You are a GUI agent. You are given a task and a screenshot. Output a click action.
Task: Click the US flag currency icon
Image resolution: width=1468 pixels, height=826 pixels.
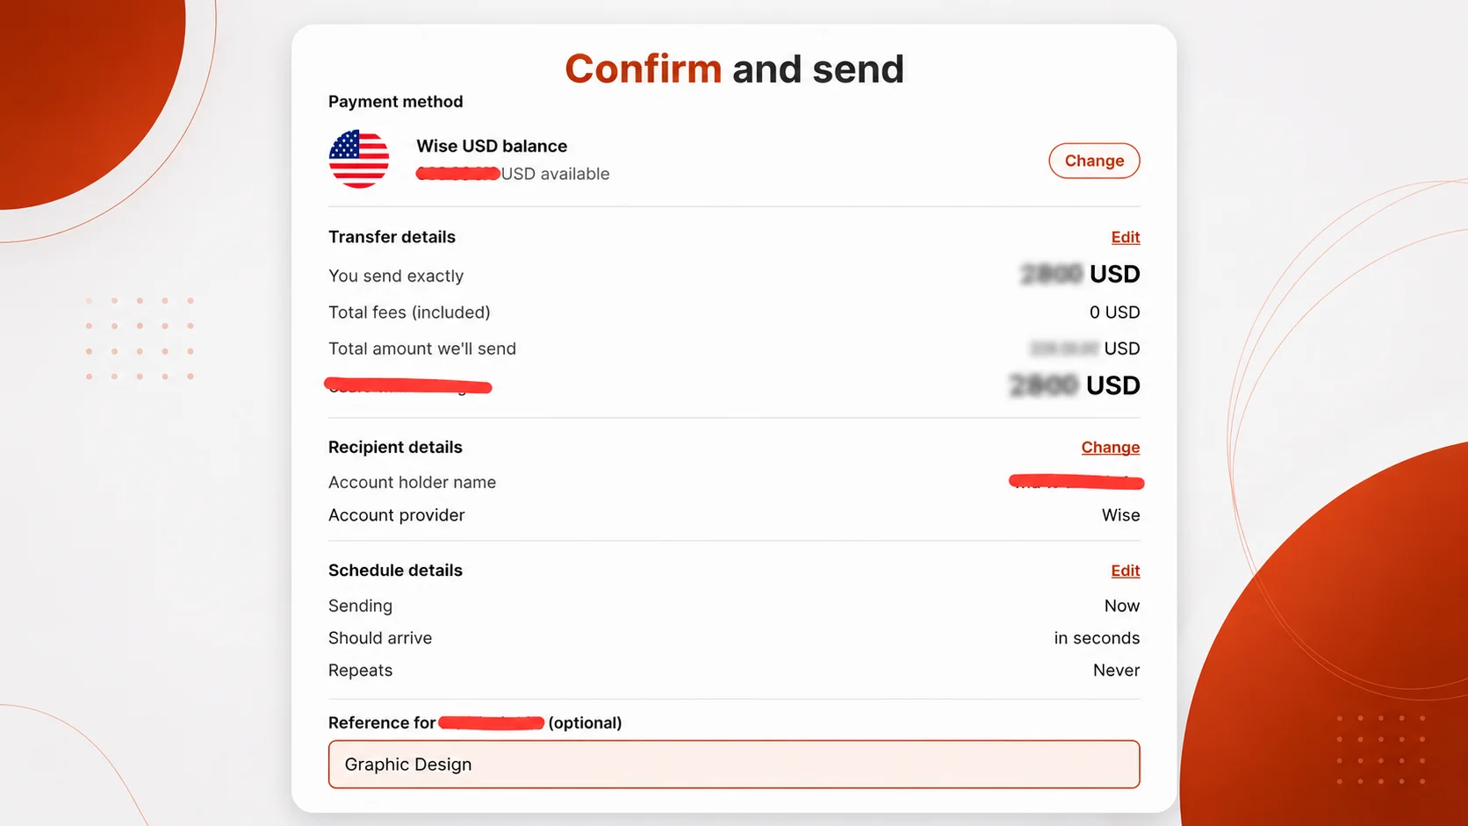coord(359,159)
